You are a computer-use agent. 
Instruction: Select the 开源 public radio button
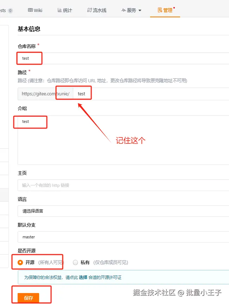20,262
